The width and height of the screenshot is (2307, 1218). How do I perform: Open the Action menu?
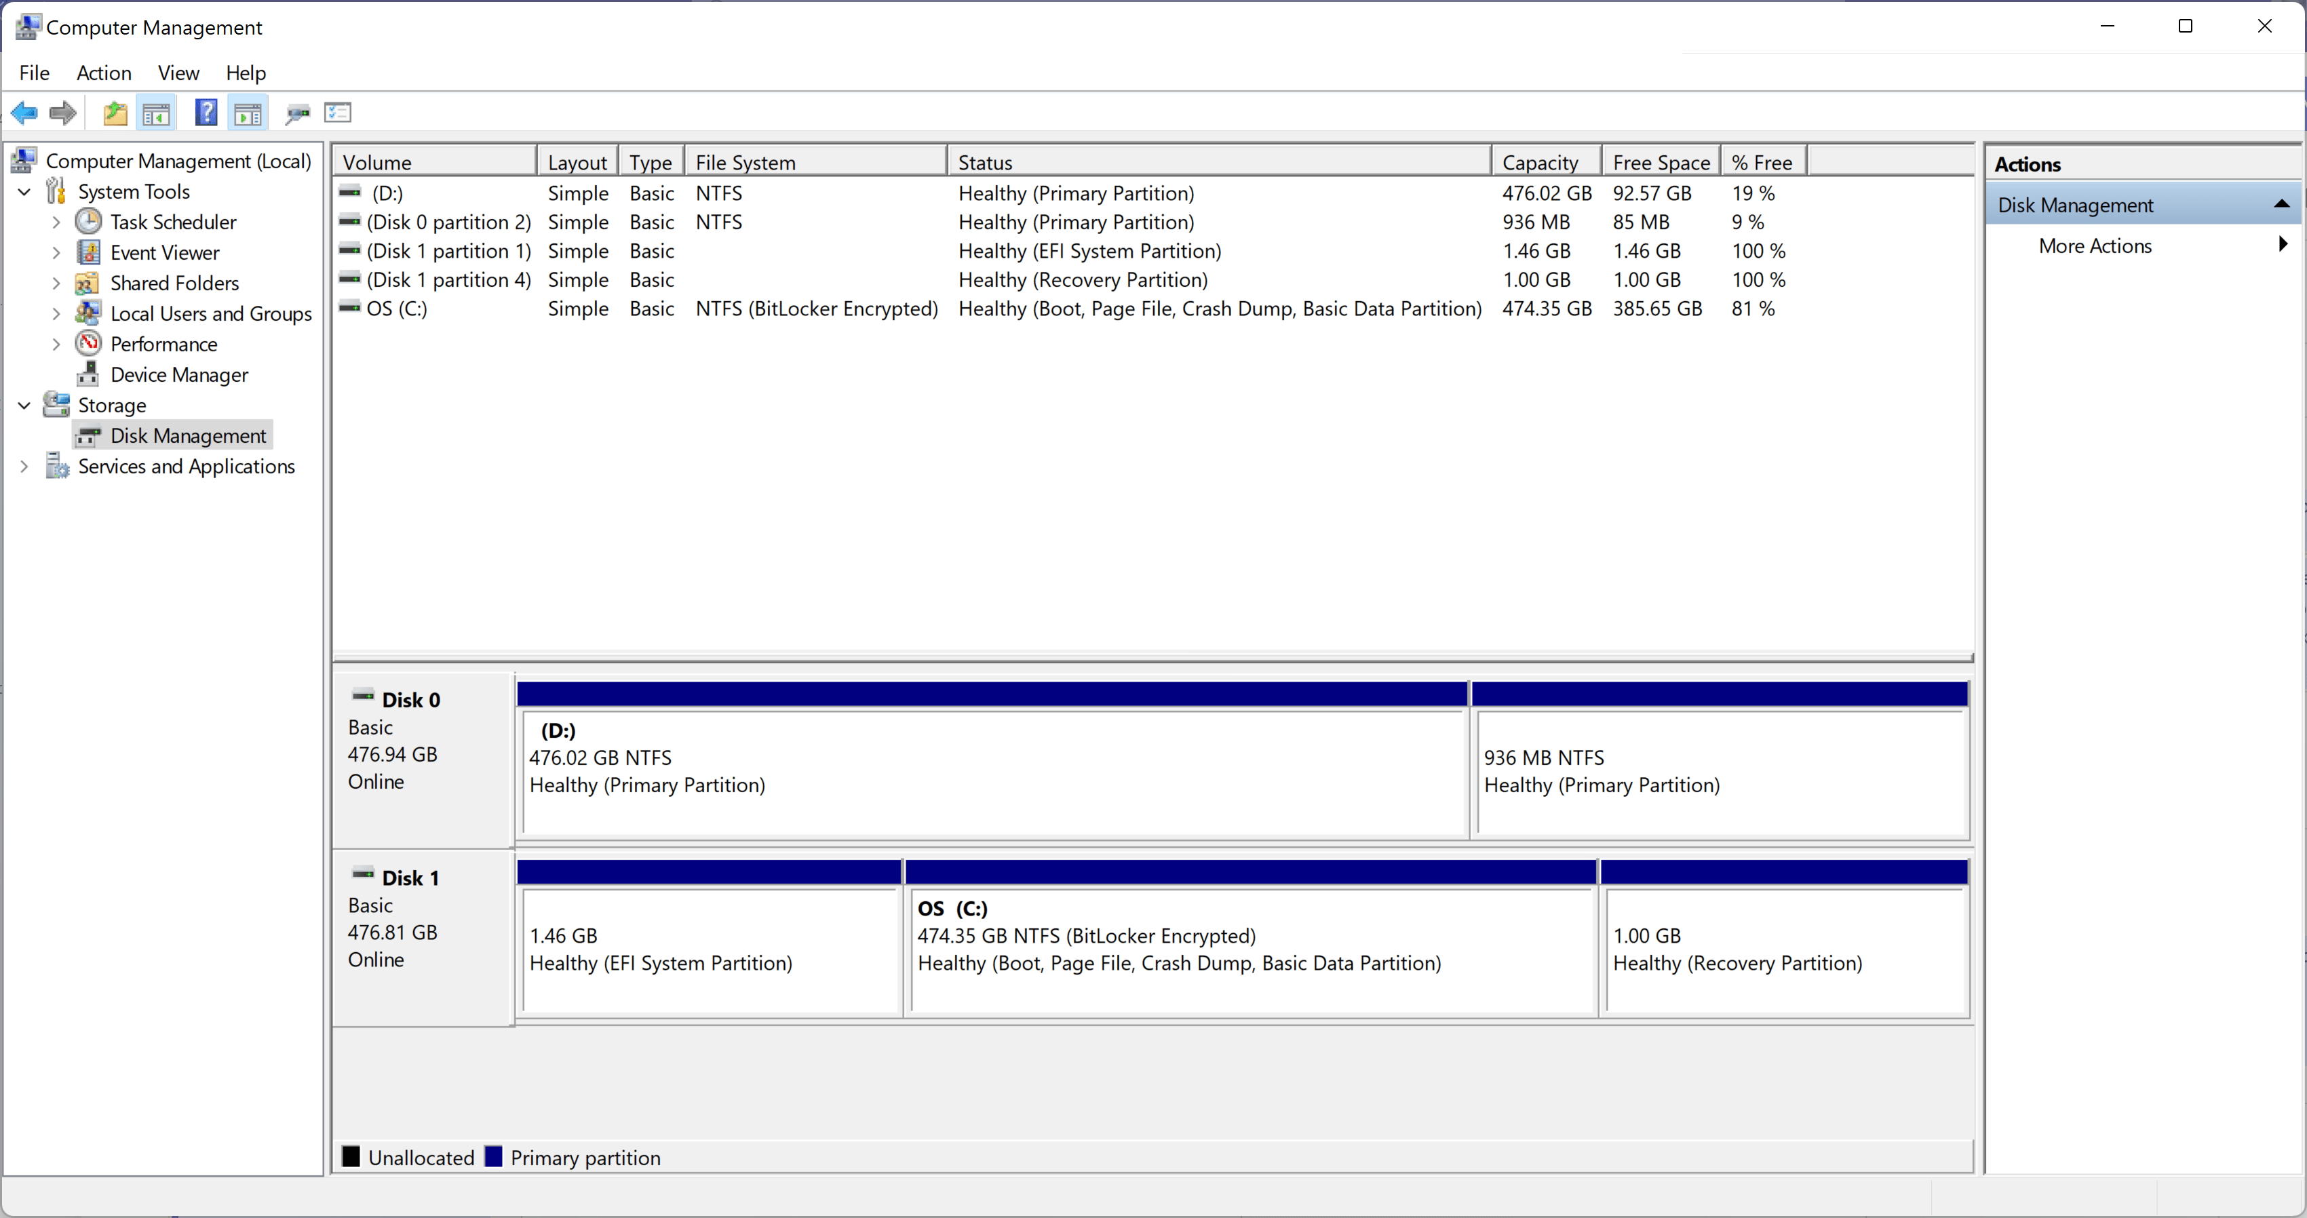104,73
